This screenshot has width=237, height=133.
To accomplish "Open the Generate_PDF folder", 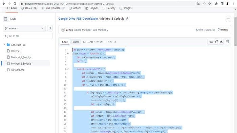I will pos(18,45).
